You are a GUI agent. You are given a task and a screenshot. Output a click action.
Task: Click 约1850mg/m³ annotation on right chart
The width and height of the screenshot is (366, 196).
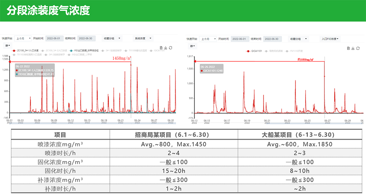point(306,59)
